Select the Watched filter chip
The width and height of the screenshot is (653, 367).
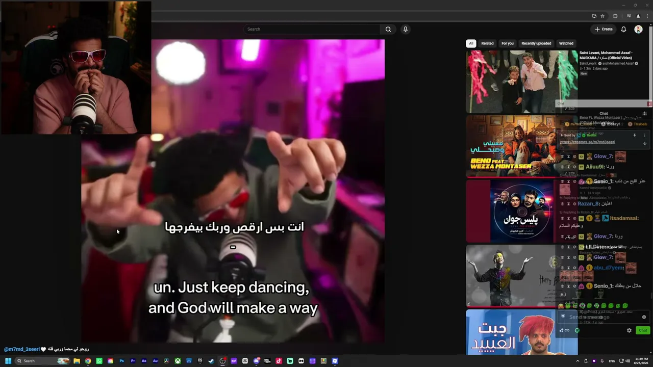(566, 43)
